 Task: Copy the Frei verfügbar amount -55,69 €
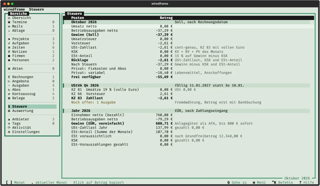pos(164,77)
